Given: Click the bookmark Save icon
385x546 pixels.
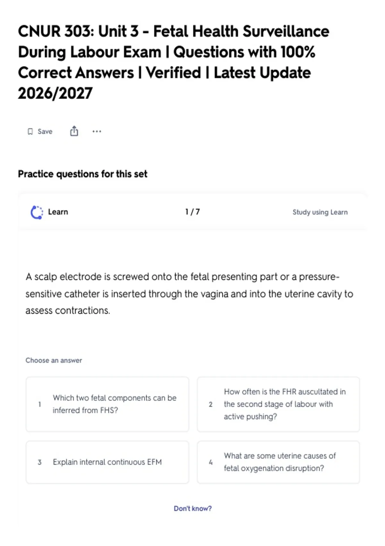Looking at the screenshot, I should [30, 132].
